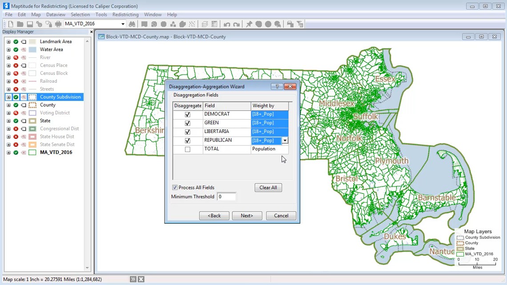The height and width of the screenshot is (285, 507).
Task: Click the New Dataview icon
Action: click(x=214, y=24)
